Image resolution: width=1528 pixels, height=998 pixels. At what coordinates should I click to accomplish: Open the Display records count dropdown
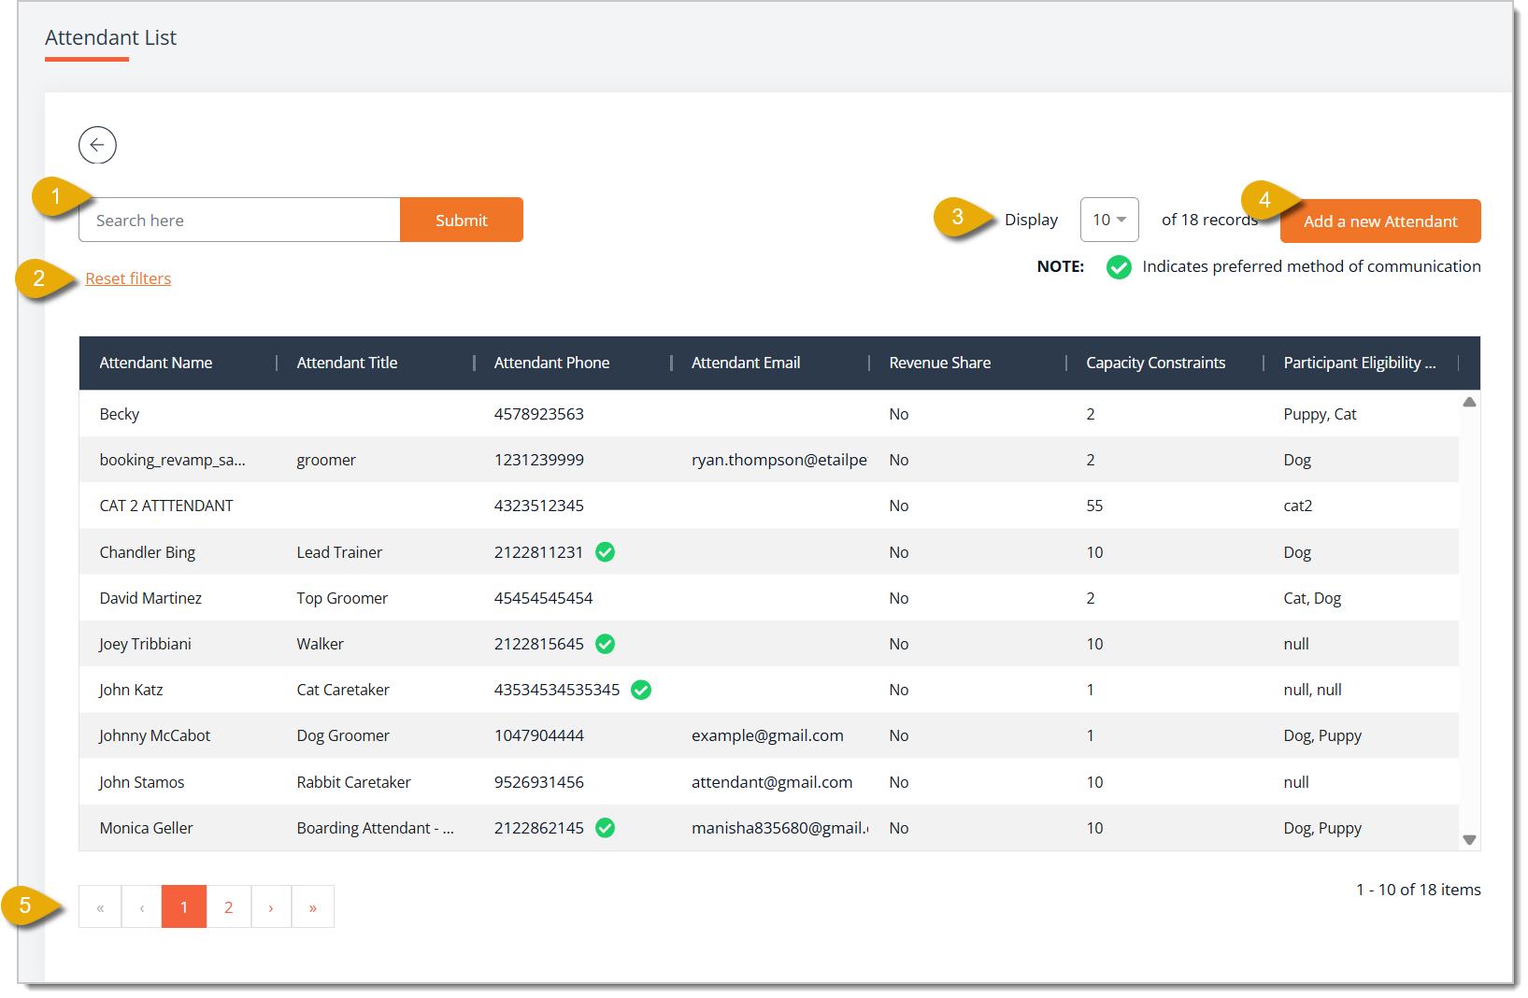[x=1109, y=220]
